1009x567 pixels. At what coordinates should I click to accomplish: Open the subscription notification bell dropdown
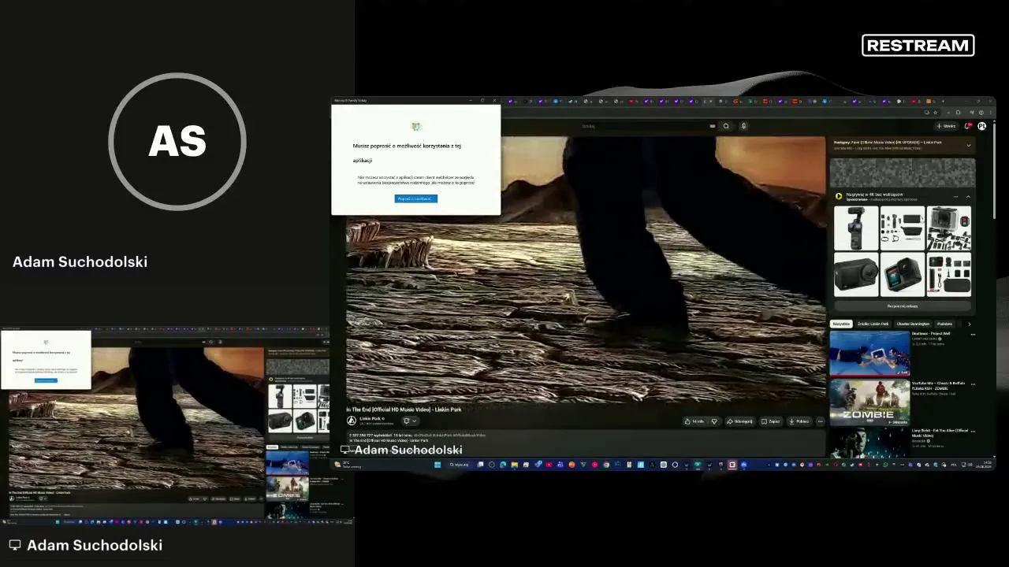(410, 421)
